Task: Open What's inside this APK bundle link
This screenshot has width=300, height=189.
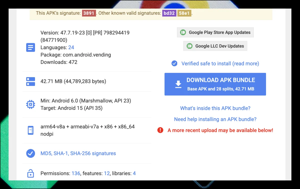Action: [215, 108]
